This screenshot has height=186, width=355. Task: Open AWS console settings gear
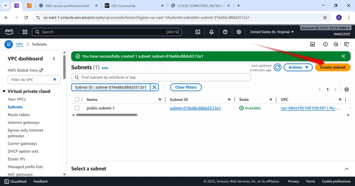click(x=239, y=32)
